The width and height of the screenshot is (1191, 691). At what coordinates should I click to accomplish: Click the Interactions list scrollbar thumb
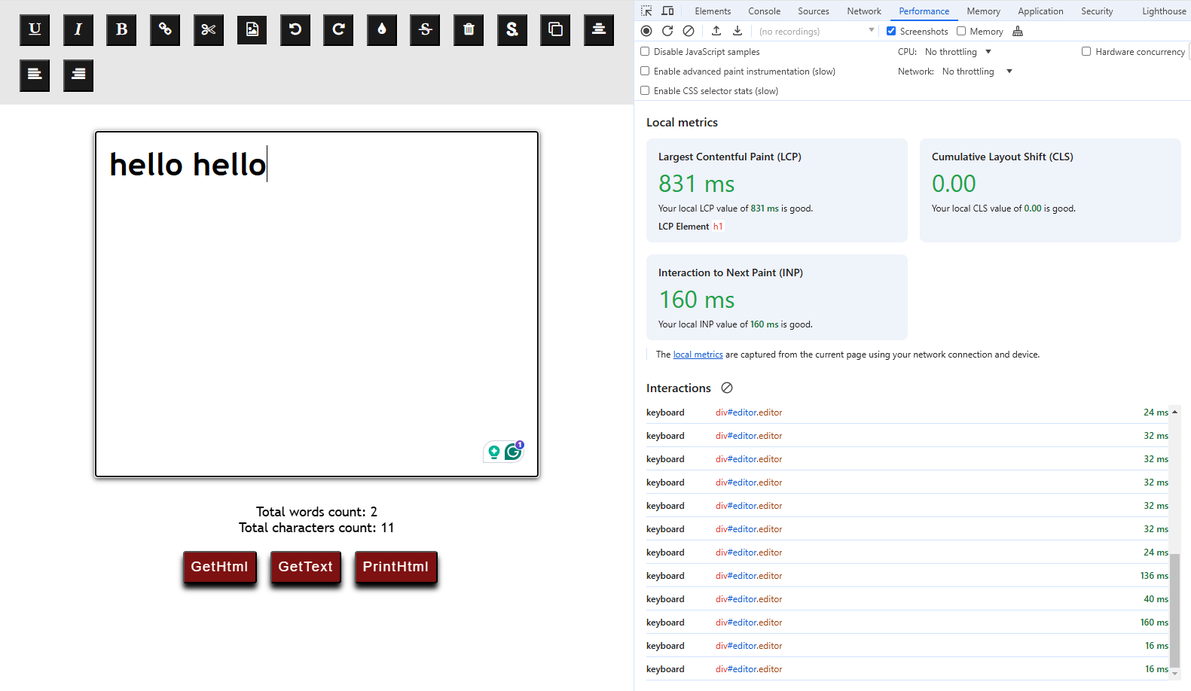(x=1174, y=610)
